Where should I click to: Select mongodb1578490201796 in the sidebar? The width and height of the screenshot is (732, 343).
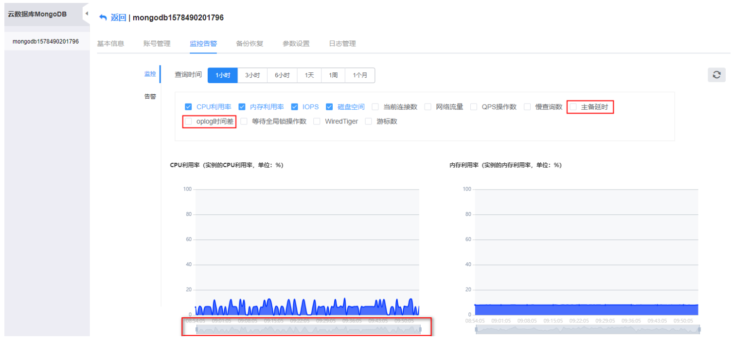[x=46, y=41]
